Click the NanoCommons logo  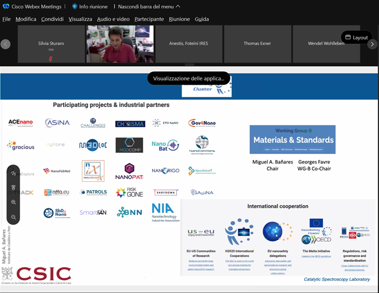click(202, 145)
